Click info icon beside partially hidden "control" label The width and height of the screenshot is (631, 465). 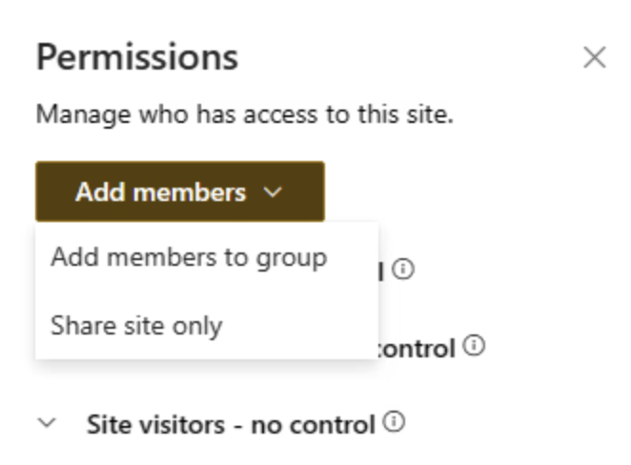tap(474, 347)
